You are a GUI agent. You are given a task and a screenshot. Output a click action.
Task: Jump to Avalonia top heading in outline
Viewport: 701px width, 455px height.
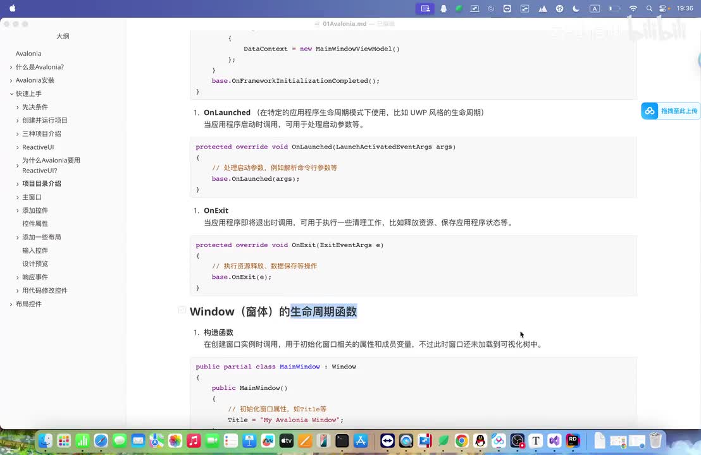(28, 54)
